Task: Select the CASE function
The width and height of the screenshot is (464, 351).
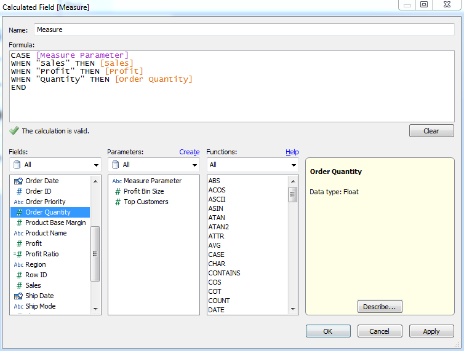Action: coord(217,254)
